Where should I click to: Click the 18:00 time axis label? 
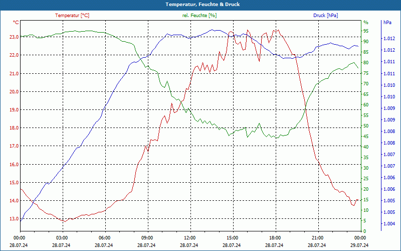[x=275, y=237]
